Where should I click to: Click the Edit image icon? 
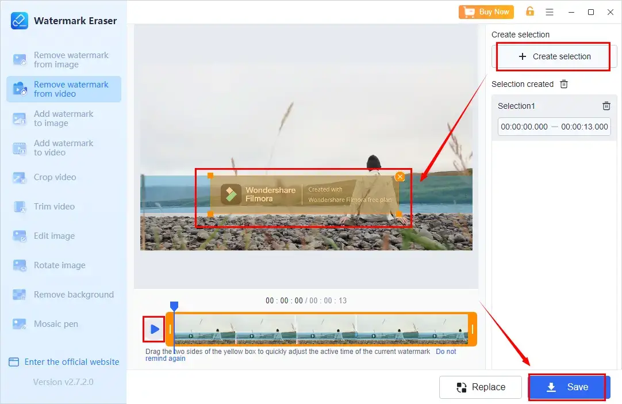20,236
